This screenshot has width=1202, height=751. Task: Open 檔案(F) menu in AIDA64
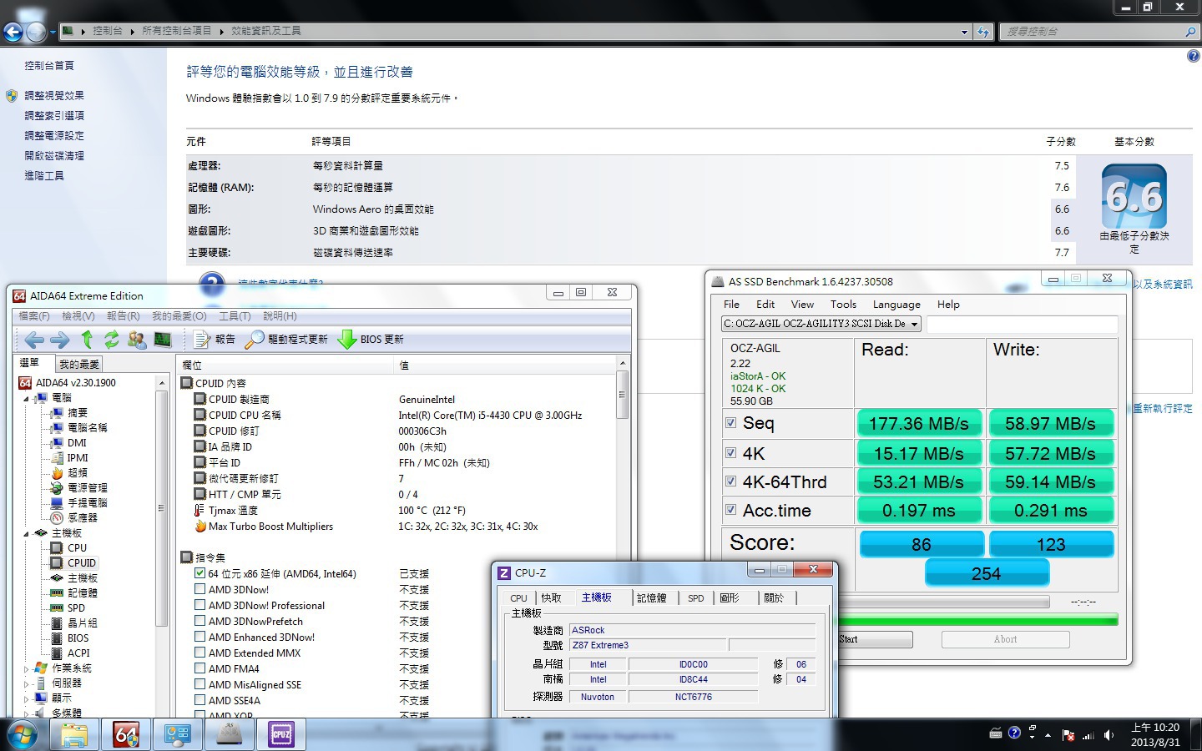point(34,316)
